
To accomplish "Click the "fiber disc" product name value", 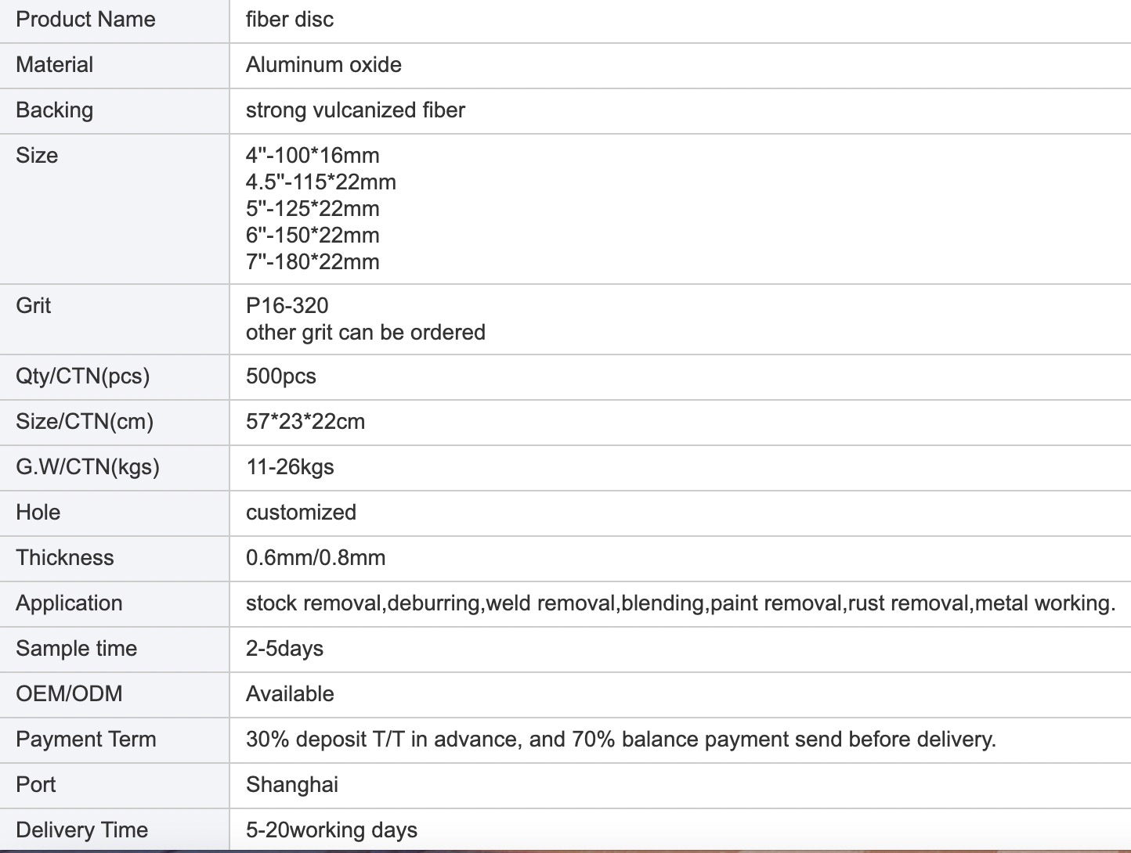I will pos(290,20).
